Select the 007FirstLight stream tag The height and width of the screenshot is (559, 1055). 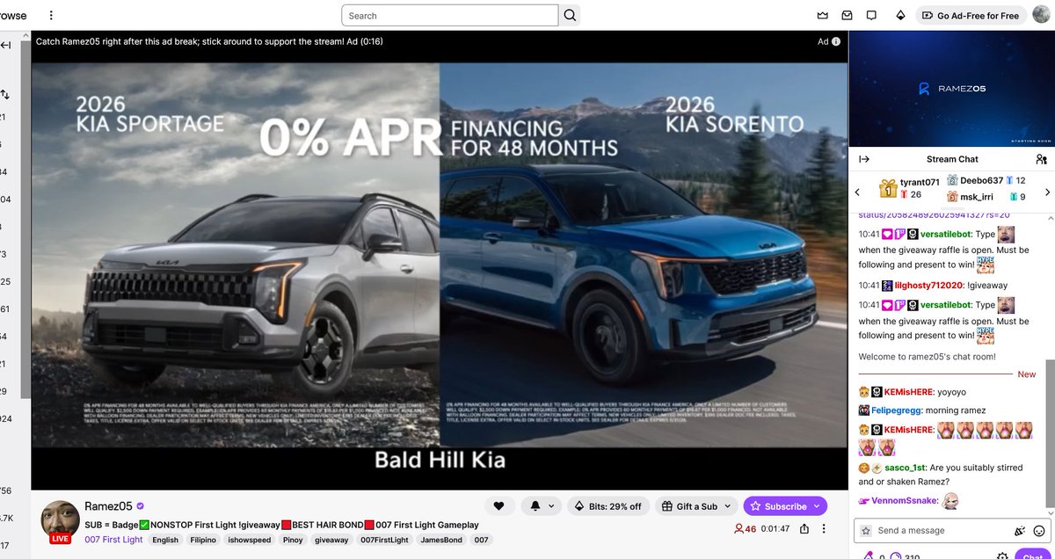click(x=384, y=540)
